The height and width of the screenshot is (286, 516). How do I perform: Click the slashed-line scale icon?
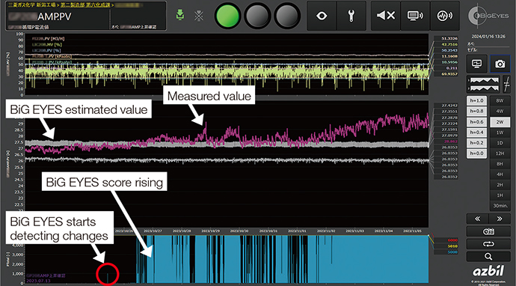(x=506, y=84)
